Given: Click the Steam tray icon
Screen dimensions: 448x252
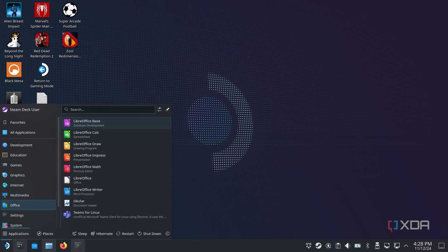Looking at the screenshot, I should [318, 245].
